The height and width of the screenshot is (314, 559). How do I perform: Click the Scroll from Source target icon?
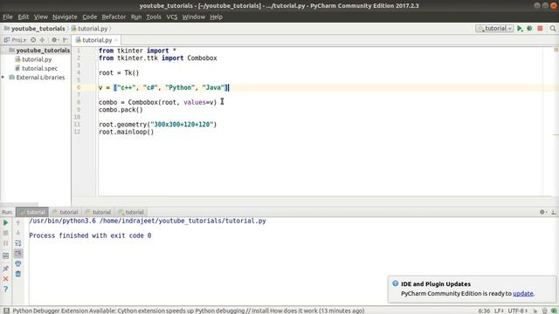tap(33, 40)
